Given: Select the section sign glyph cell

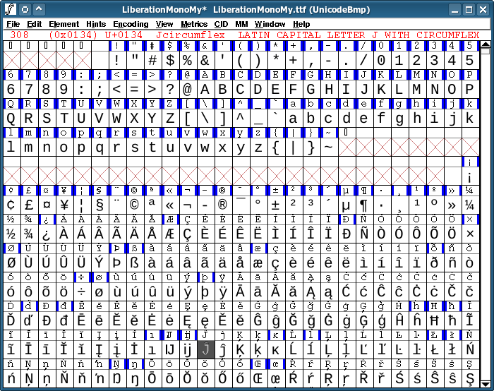Looking at the screenshot, I should (x=100, y=205).
